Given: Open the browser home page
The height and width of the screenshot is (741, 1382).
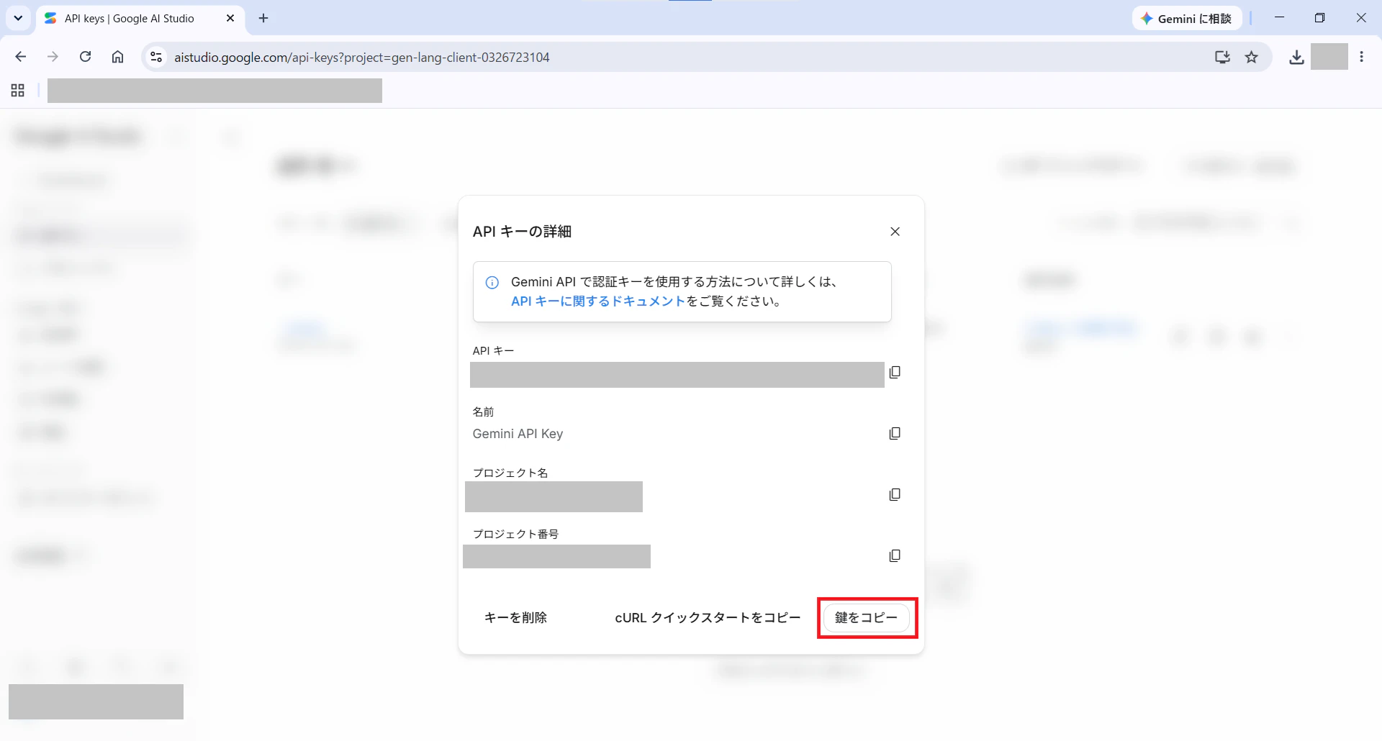Looking at the screenshot, I should click(117, 57).
